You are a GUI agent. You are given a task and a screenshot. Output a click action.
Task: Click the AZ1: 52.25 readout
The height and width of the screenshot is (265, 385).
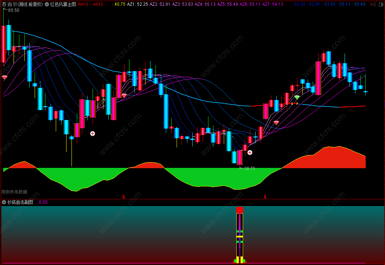(x=138, y=4)
